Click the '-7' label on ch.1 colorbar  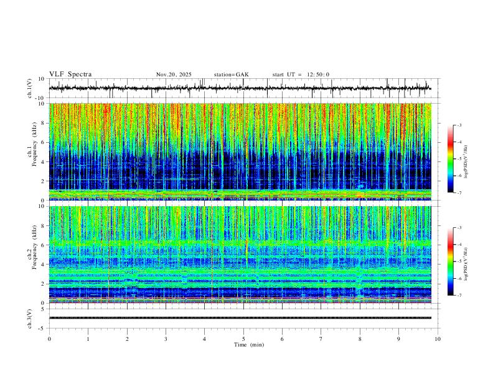459,193
